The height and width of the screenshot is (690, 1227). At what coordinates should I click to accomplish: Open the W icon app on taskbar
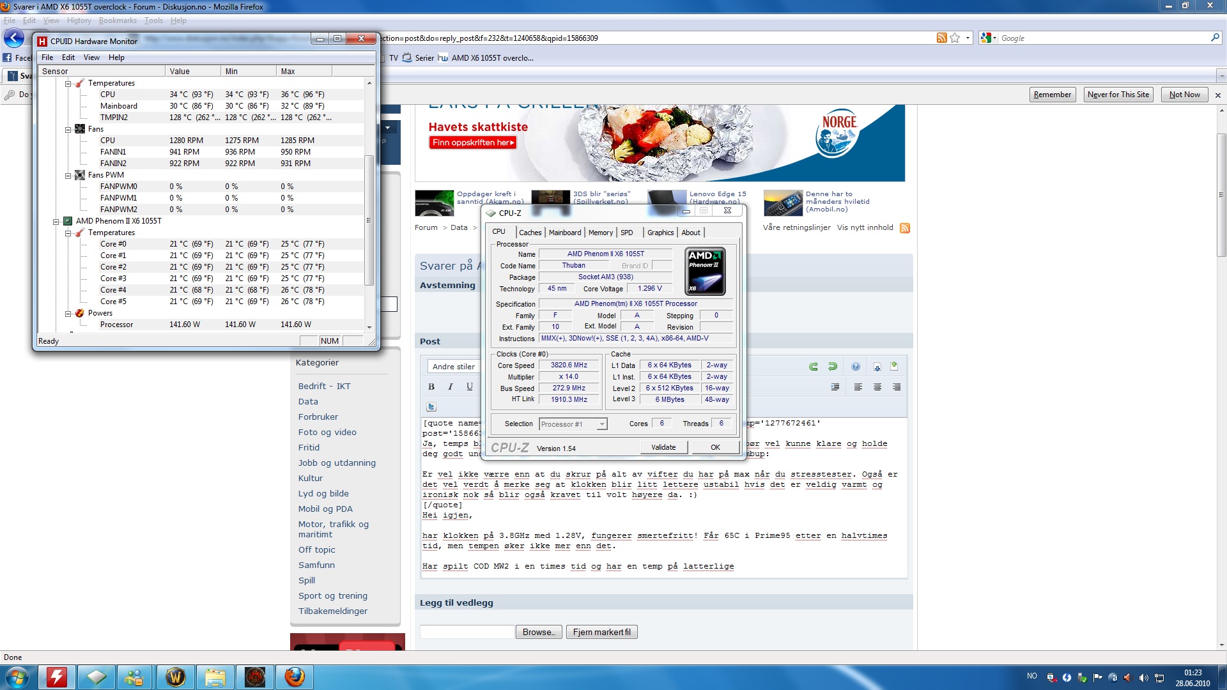176,677
